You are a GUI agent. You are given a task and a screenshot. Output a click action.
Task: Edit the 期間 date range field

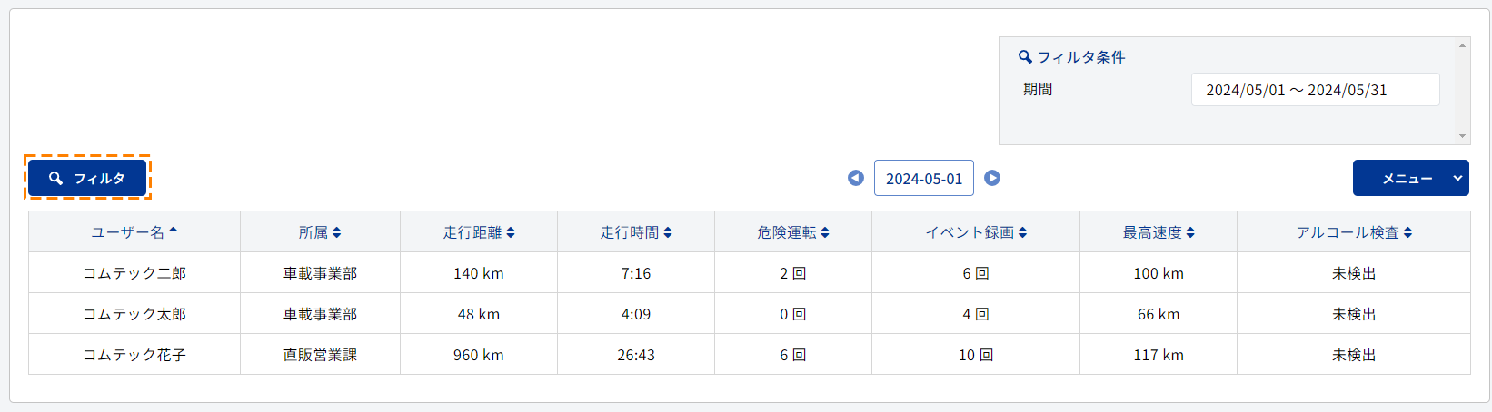click(1315, 90)
